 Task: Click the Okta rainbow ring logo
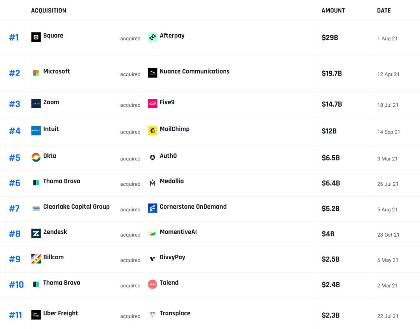[36, 157]
